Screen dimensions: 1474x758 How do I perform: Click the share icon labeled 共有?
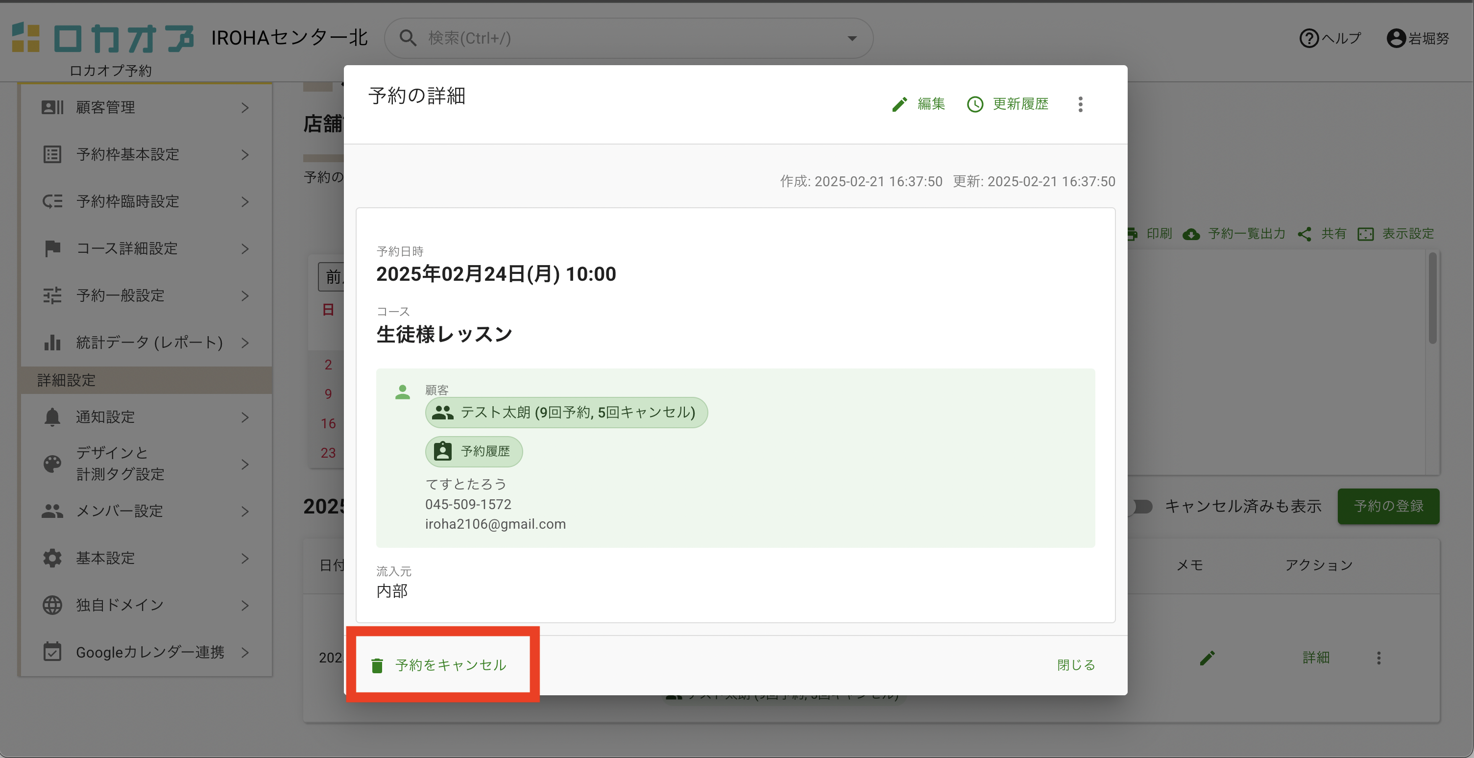click(x=1305, y=234)
